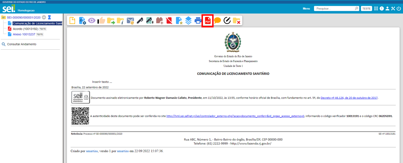This screenshot has width=403, height=163.
Task: Click the Pesquisar search field
Action: coord(334,8)
